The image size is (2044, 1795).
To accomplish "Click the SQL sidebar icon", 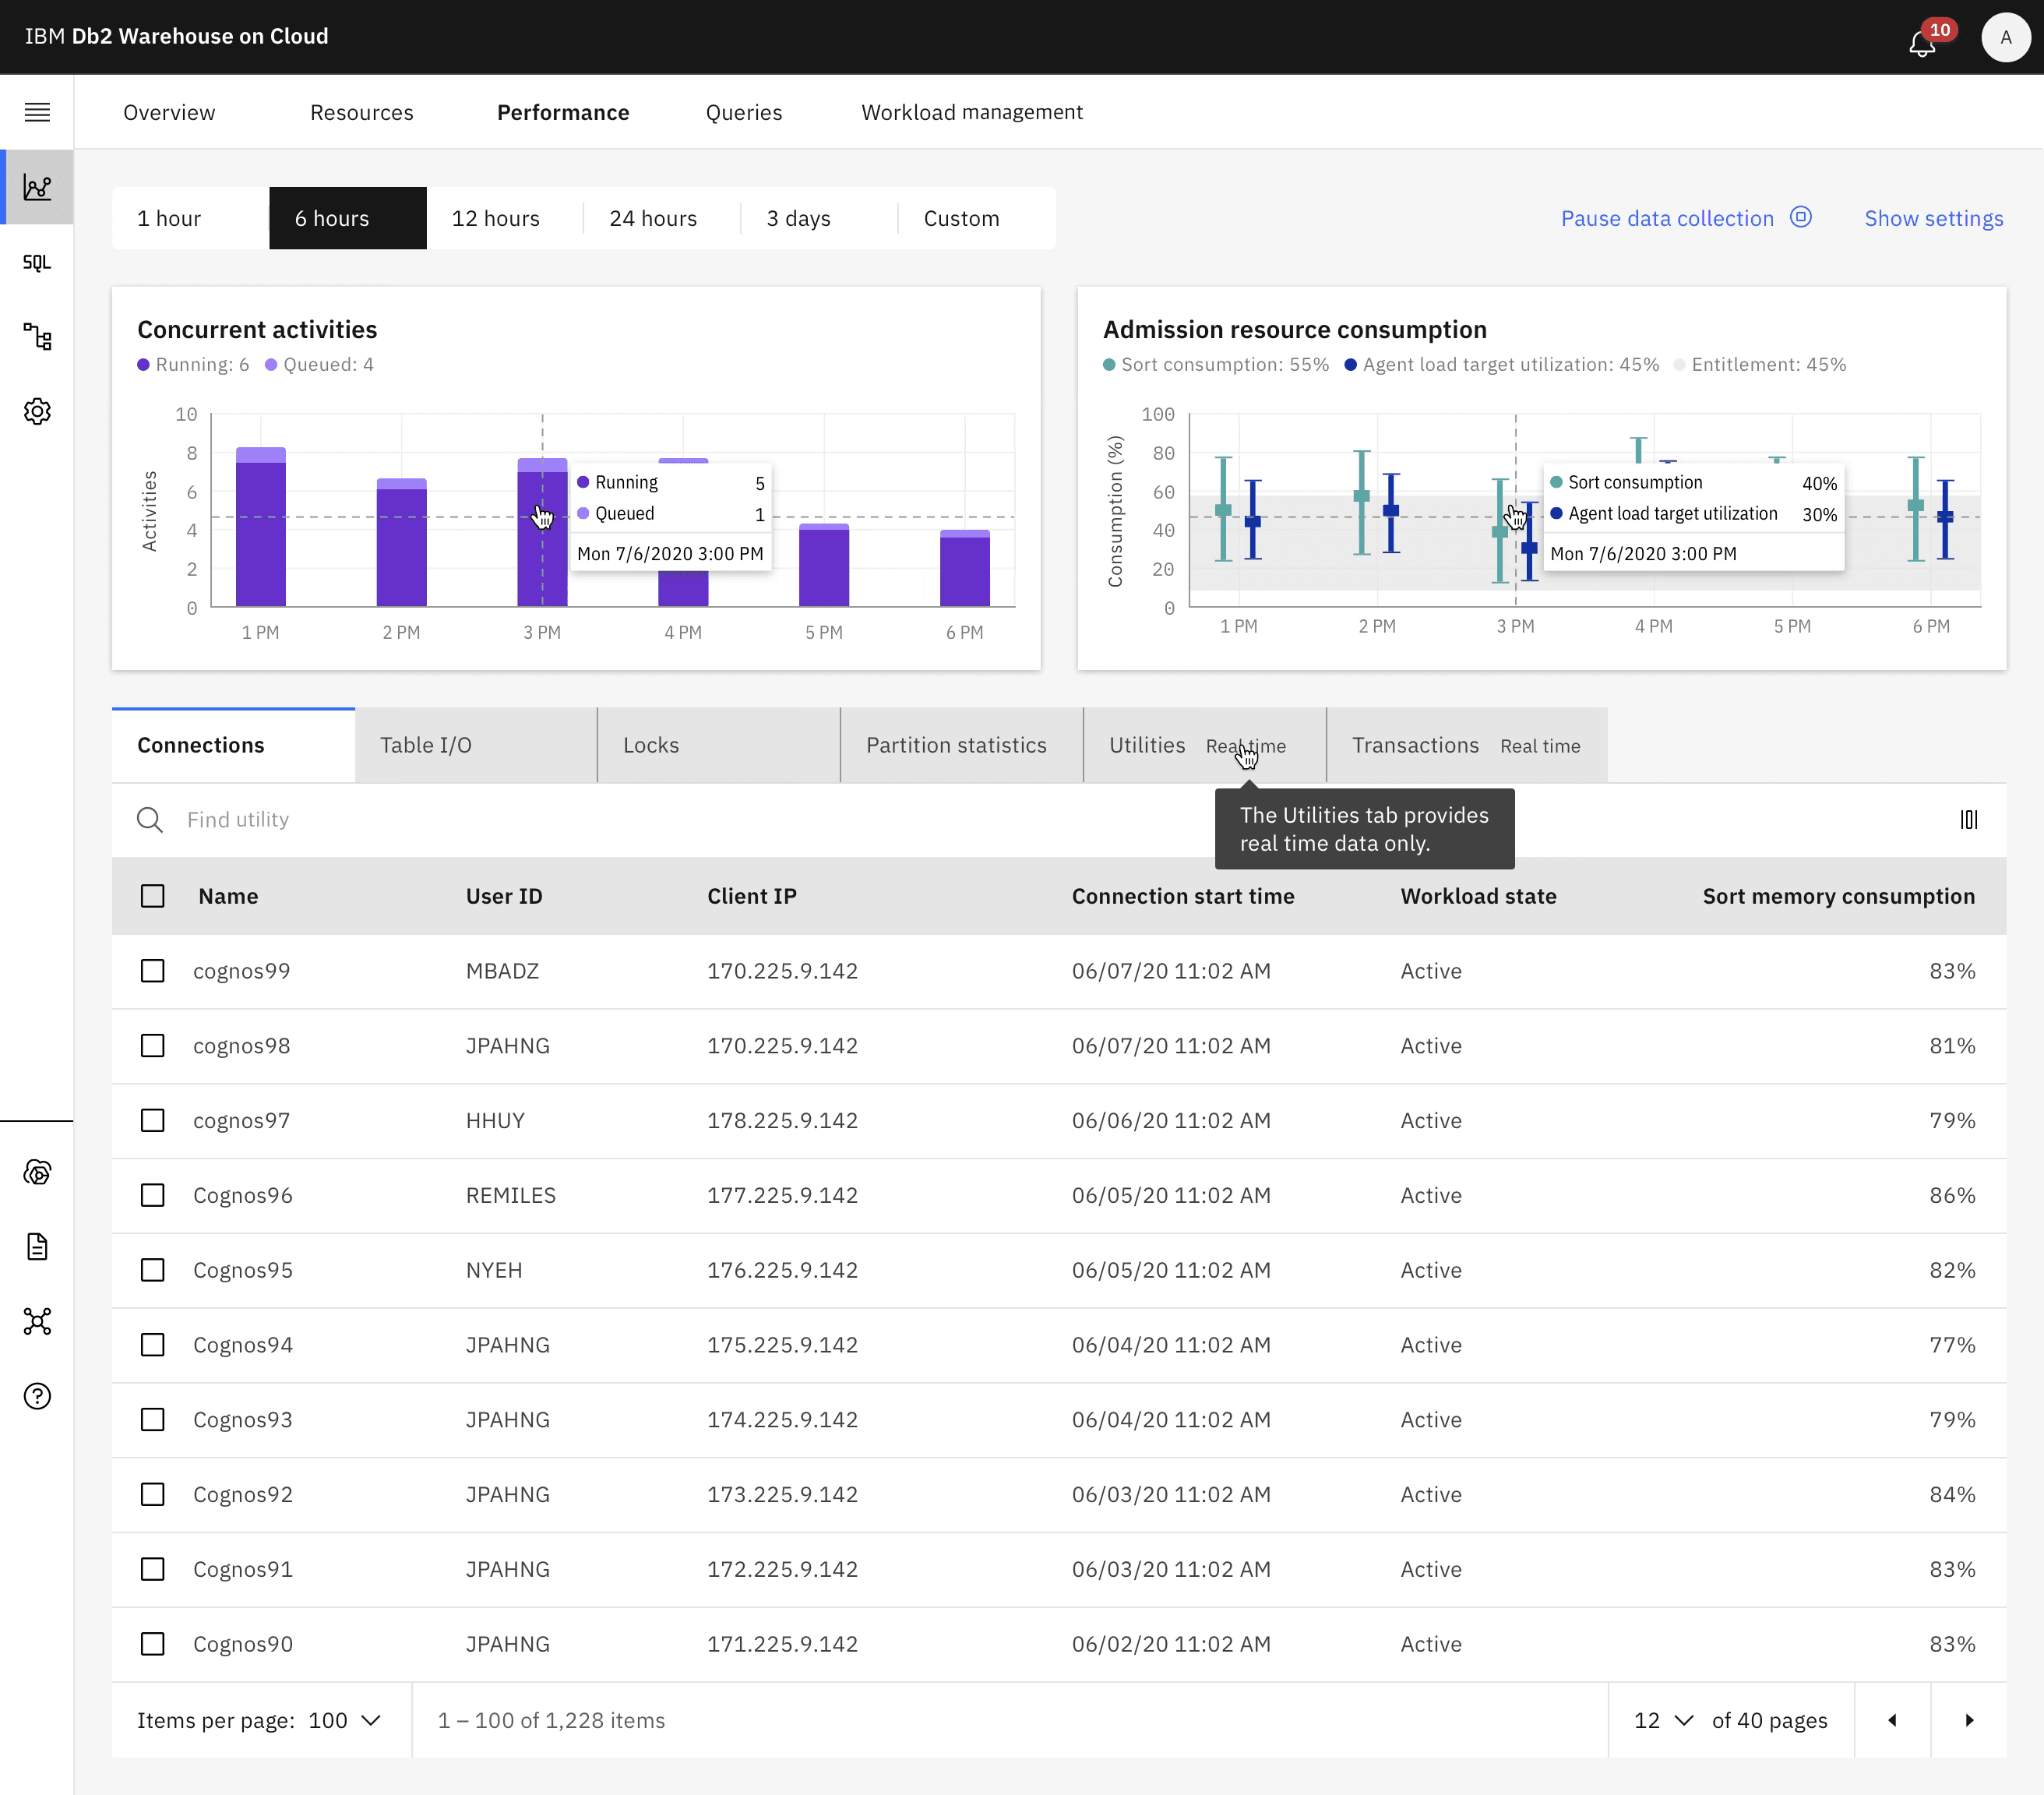I will (37, 262).
